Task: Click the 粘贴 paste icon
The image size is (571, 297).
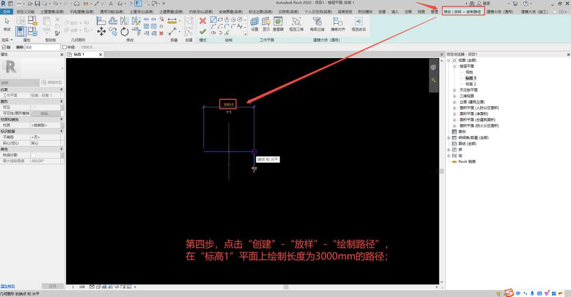Action: (47, 24)
